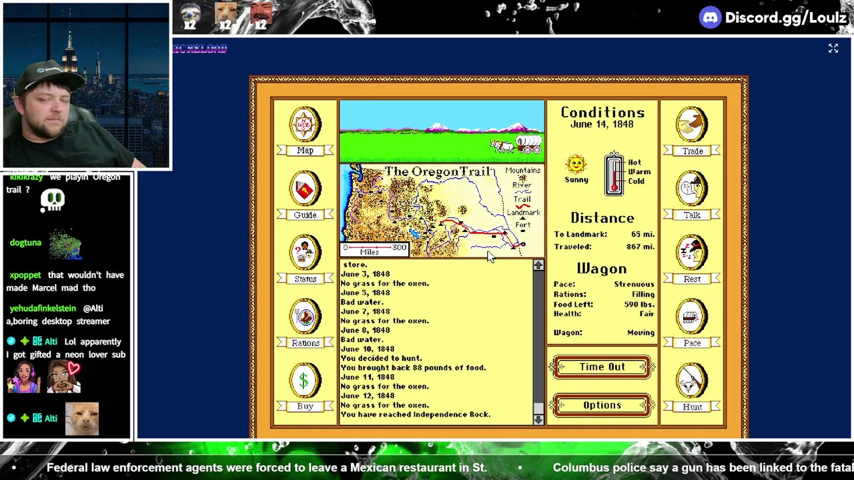The height and width of the screenshot is (480, 854).
Task: Select the Hunt rifle icon
Action: pyautogui.click(x=692, y=380)
